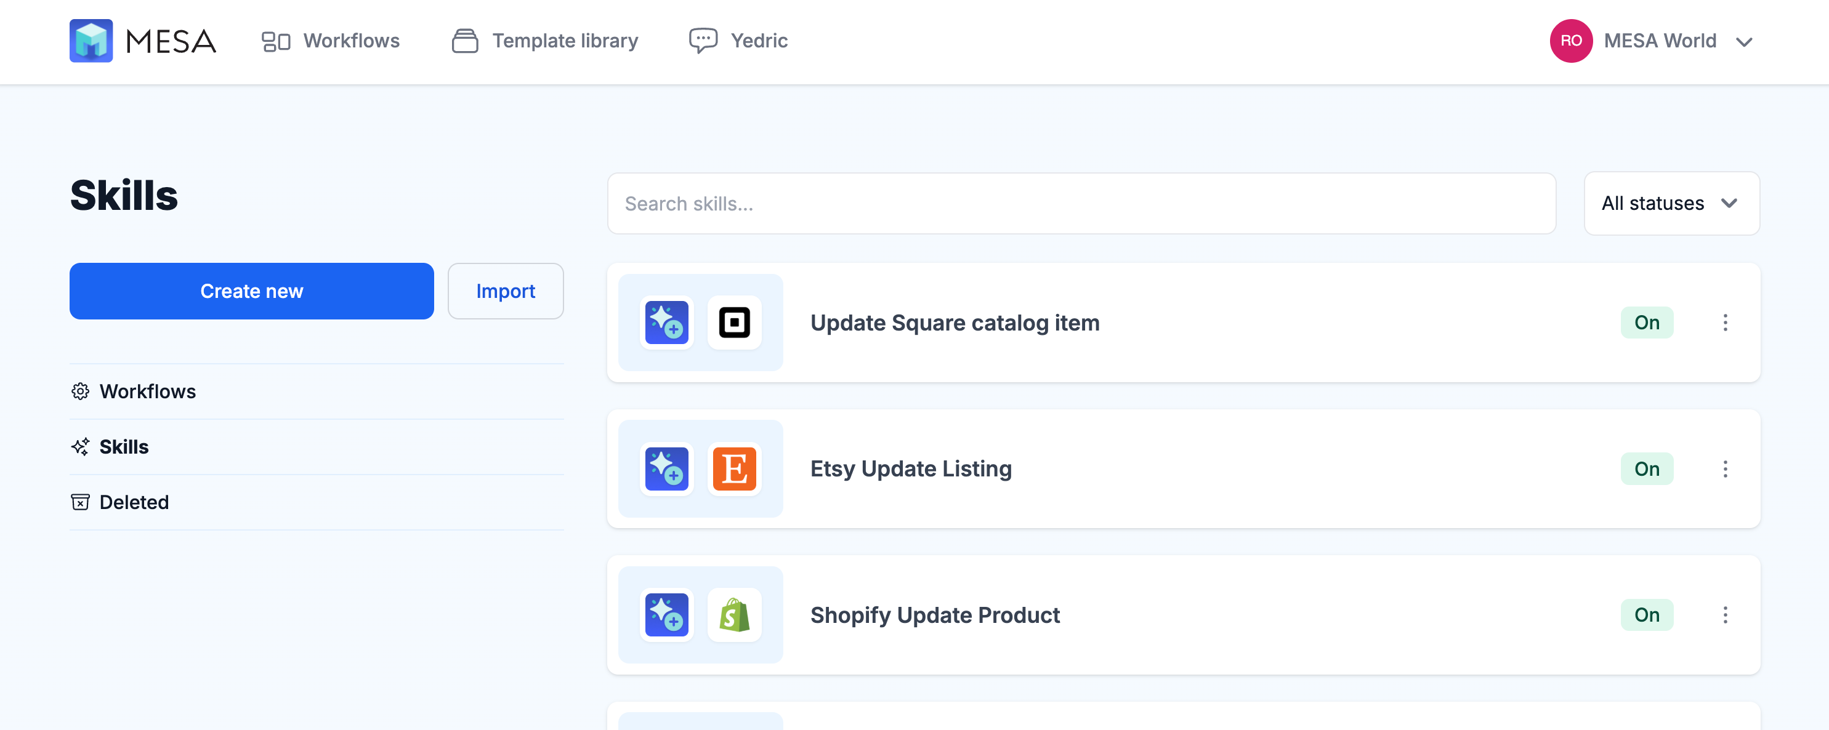
Task: Open the Shopify Update Product skill
Action: coord(935,615)
